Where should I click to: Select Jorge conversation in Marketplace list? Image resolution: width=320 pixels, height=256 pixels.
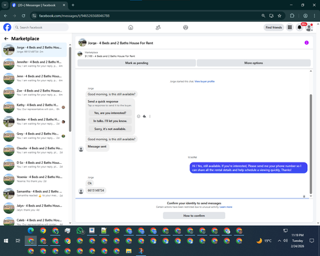34,49
